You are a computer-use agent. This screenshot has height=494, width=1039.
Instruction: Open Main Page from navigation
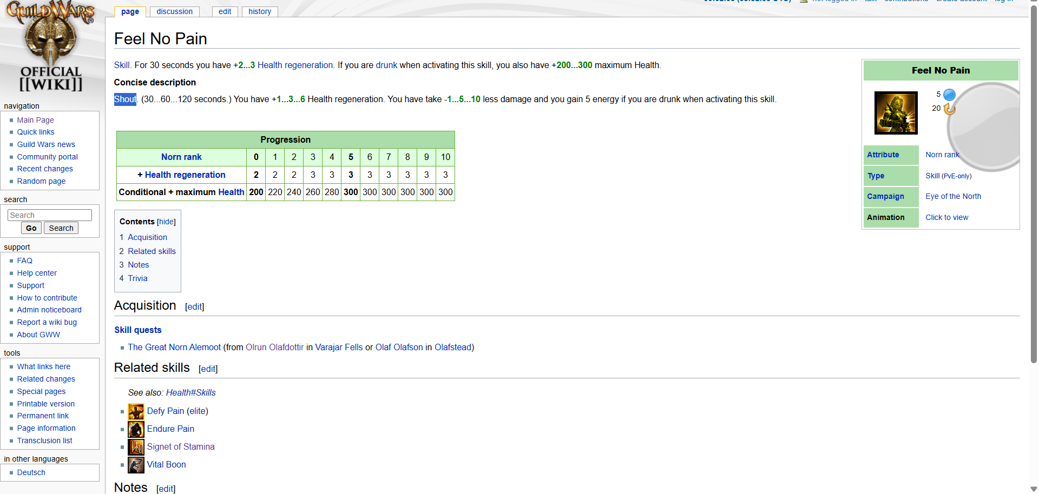click(35, 120)
